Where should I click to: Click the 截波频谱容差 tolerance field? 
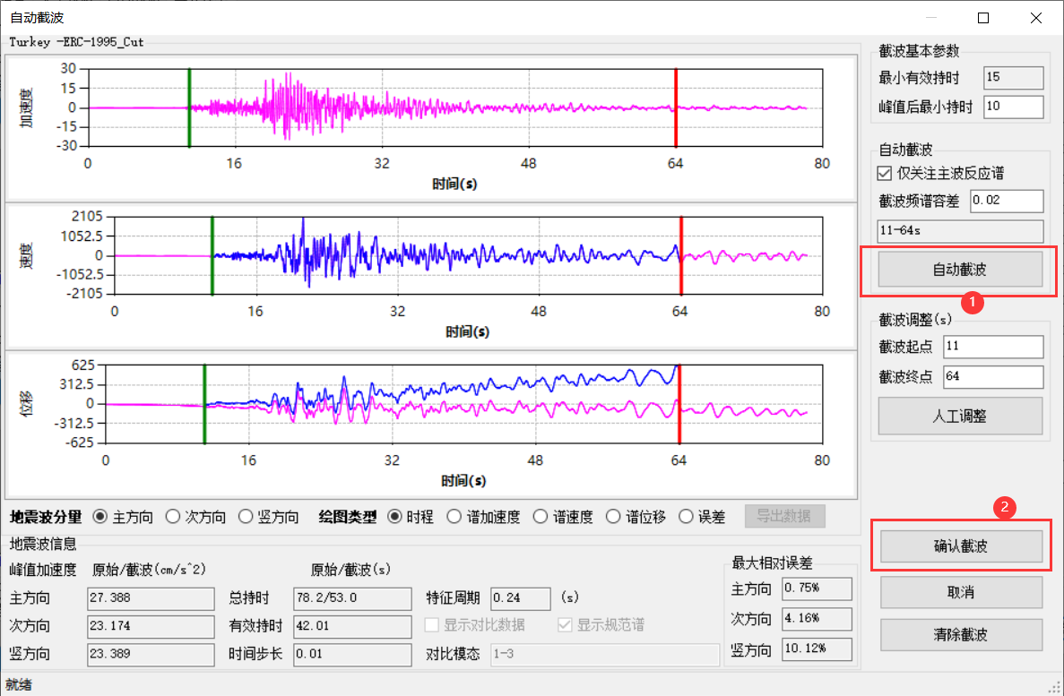(1006, 201)
